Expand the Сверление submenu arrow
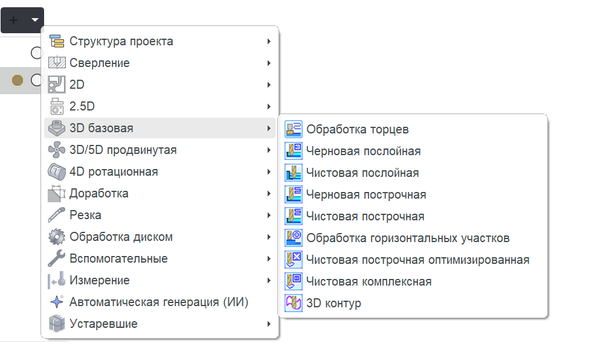 point(269,63)
